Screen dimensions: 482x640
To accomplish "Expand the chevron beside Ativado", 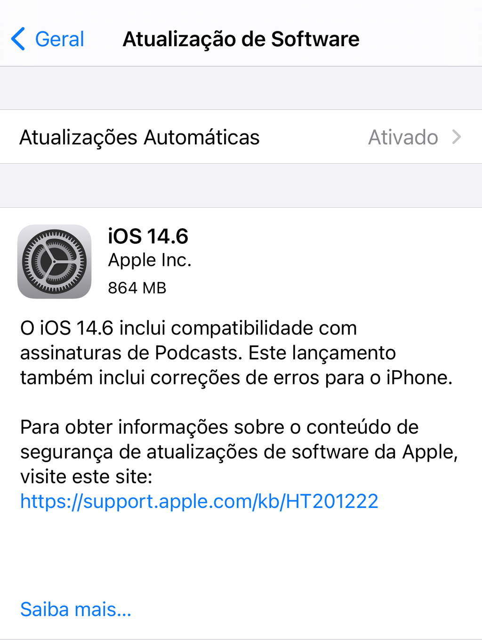I will point(456,137).
